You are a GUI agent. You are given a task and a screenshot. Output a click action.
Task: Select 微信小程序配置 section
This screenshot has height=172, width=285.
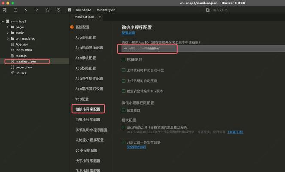(88, 109)
